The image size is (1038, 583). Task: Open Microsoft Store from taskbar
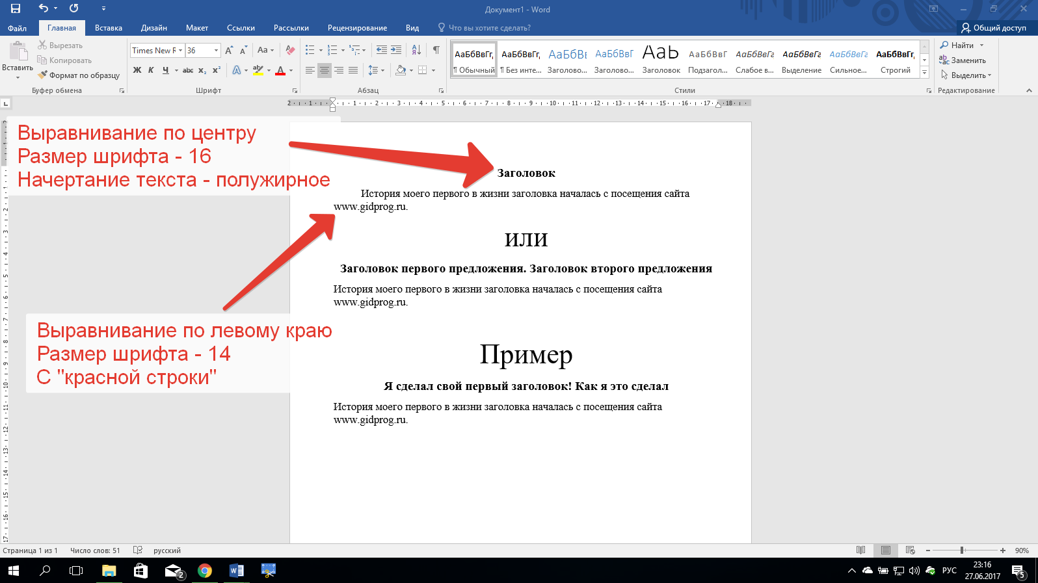pyautogui.click(x=140, y=571)
